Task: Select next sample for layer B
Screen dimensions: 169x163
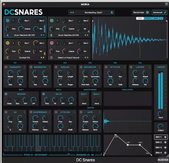Action: click(x=88, y=35)
